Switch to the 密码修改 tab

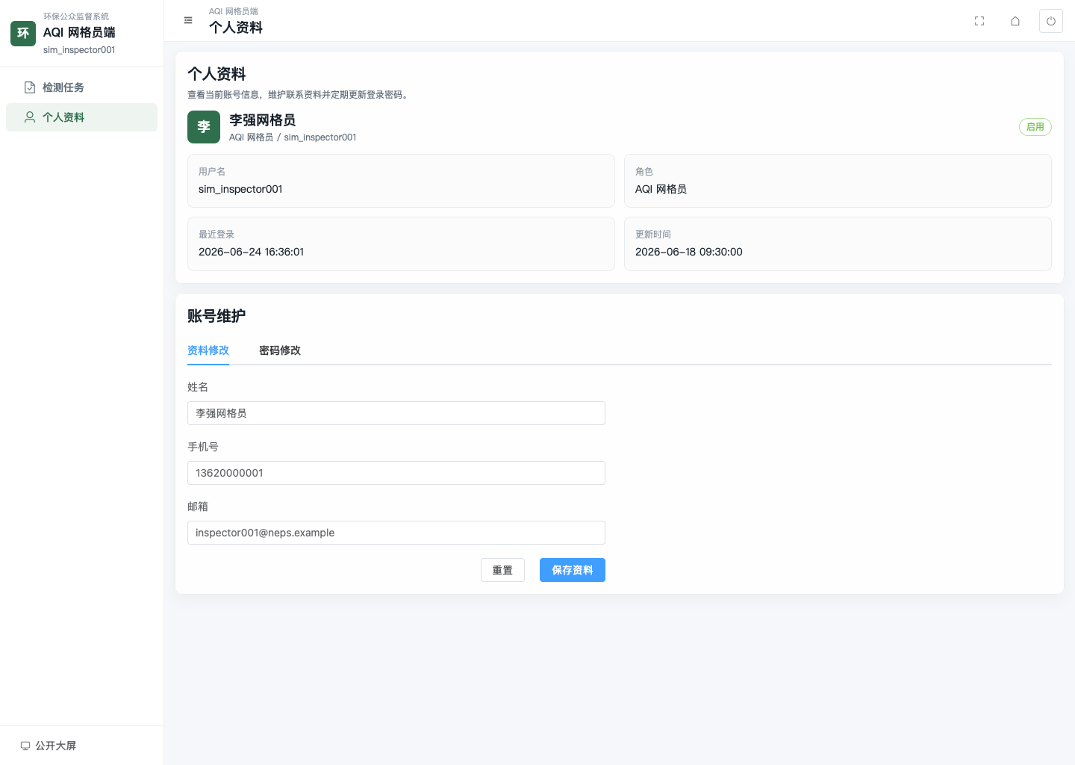[x=280, y=350]
